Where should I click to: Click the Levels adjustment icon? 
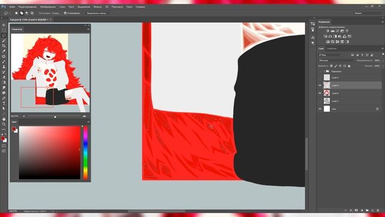333,31
